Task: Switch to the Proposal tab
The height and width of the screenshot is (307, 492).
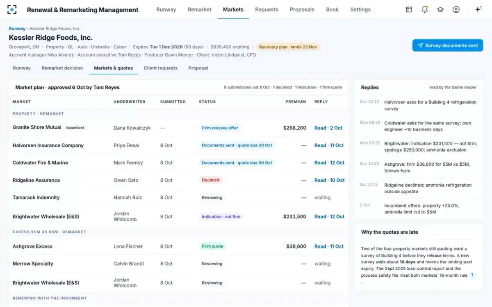Action: click(198, 68)
